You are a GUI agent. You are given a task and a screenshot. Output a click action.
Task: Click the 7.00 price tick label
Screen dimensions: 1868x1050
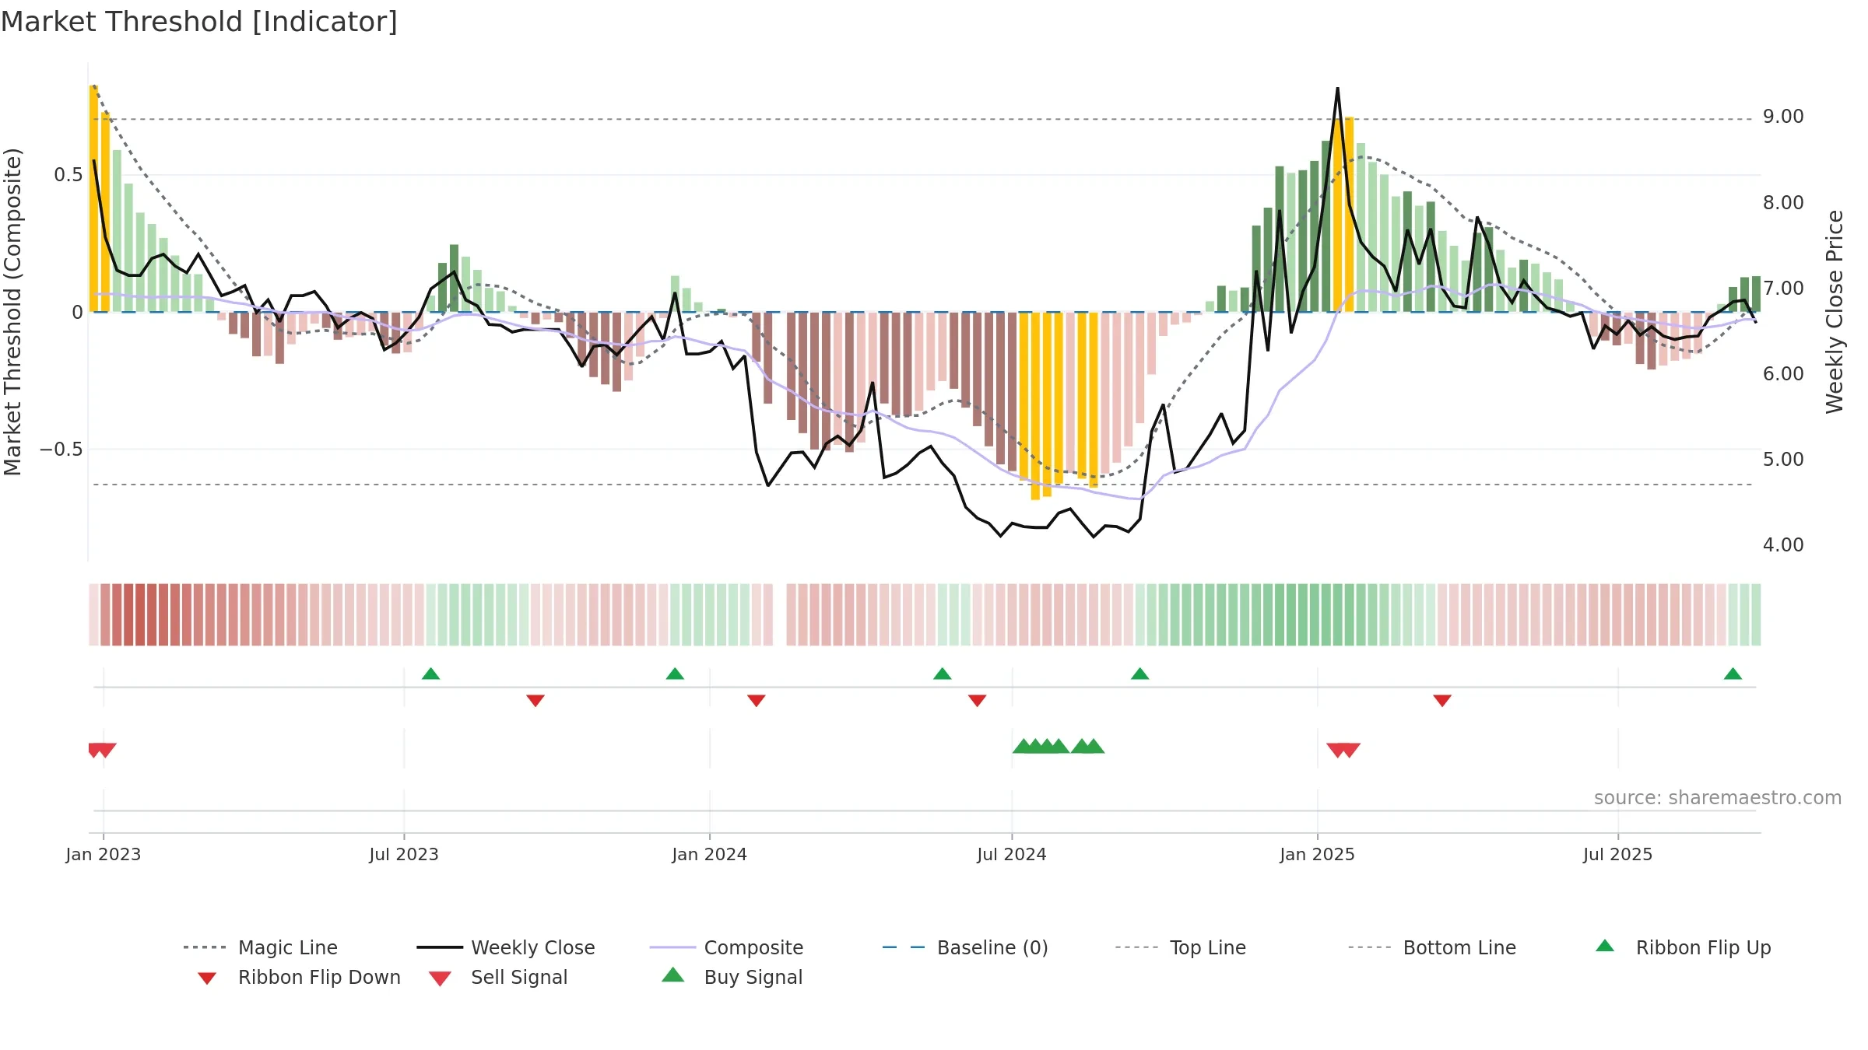pos(1783,289)
